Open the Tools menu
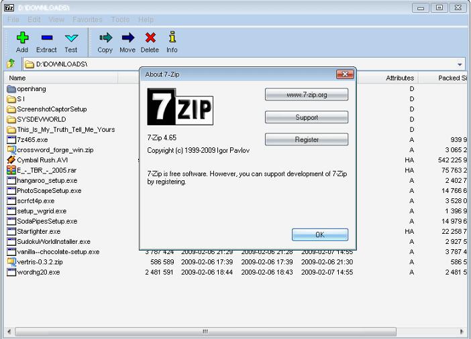This screenshot has height=339, width=471. click(120, 19)
